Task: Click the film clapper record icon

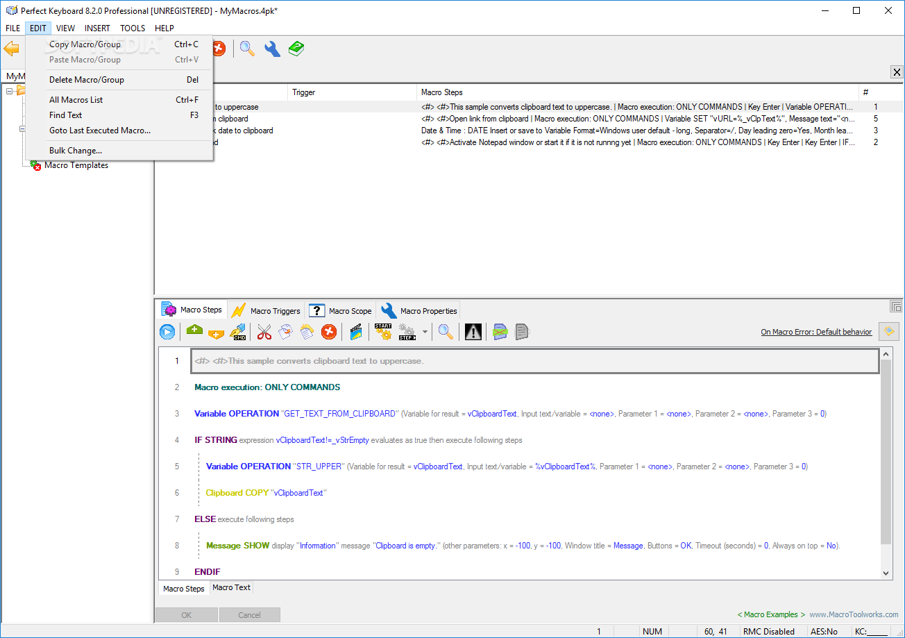Action: [356, 332]
